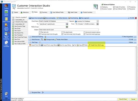Switch to the Summary tab
Image resolution: width=138 pixels, height=101 pixels.
click(x=43, y=12)
